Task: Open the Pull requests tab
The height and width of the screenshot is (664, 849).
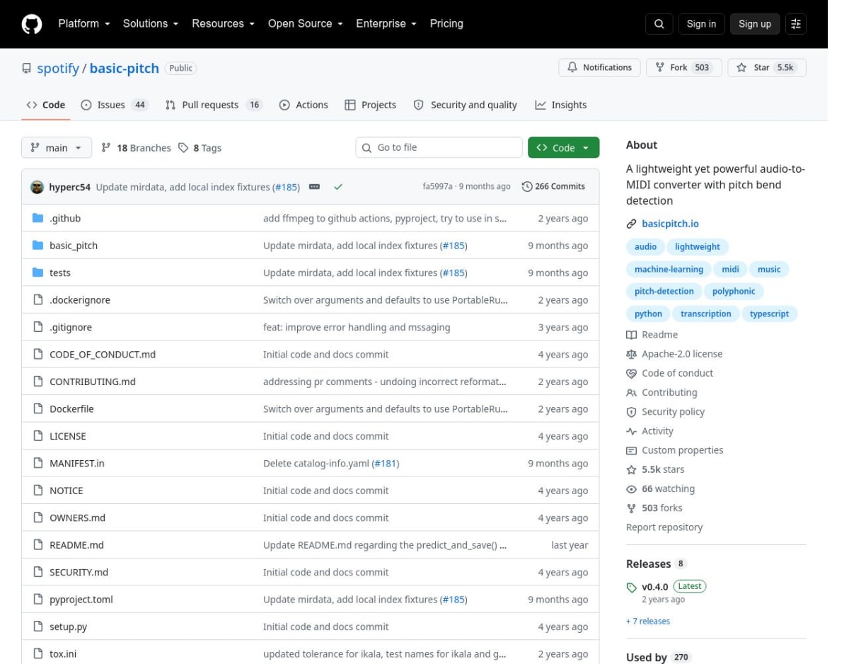Action: (x=214, y=105)
